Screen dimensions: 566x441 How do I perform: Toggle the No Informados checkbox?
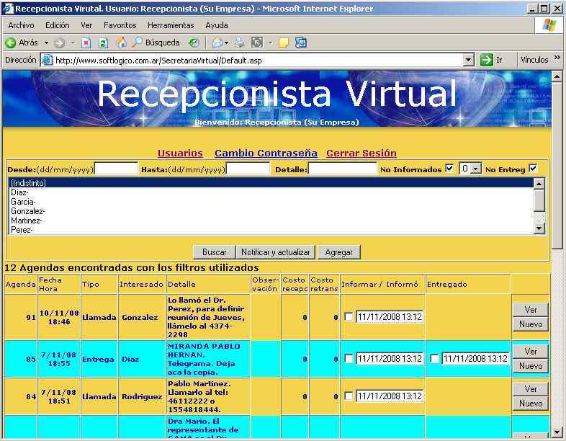[450, 169]
